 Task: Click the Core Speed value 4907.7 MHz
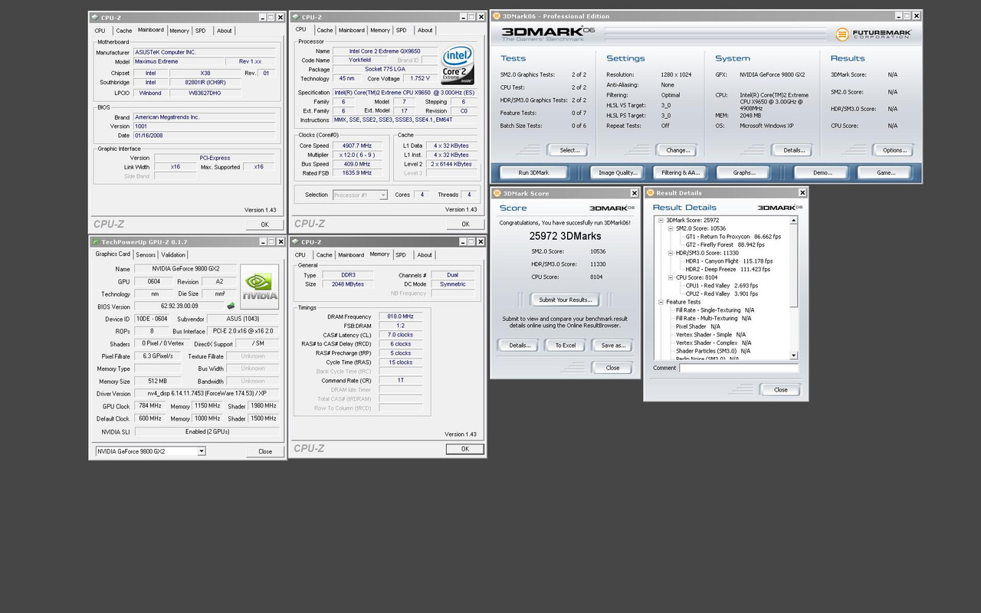tap(356, 146)
